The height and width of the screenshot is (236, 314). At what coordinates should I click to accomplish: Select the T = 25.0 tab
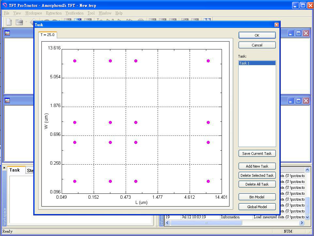pyautogui.click(x=48, y=35)
